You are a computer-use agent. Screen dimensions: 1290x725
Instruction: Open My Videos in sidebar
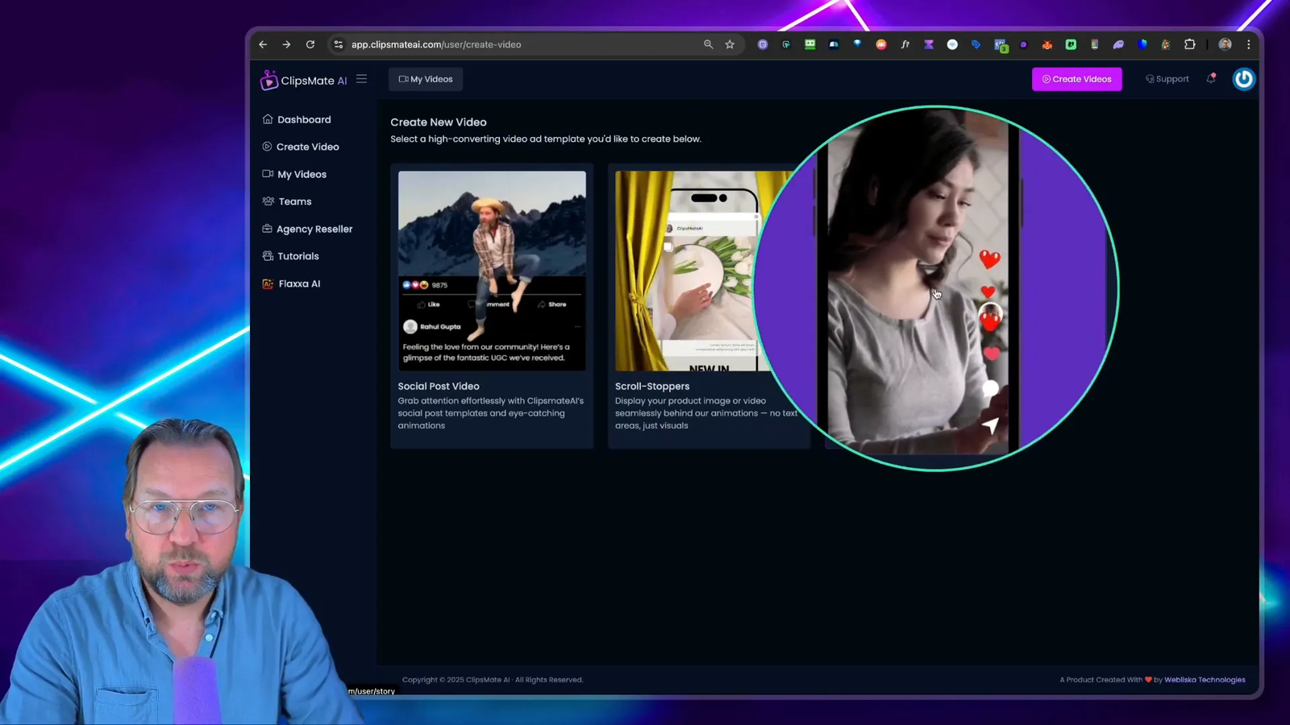(x=294, y=174)
